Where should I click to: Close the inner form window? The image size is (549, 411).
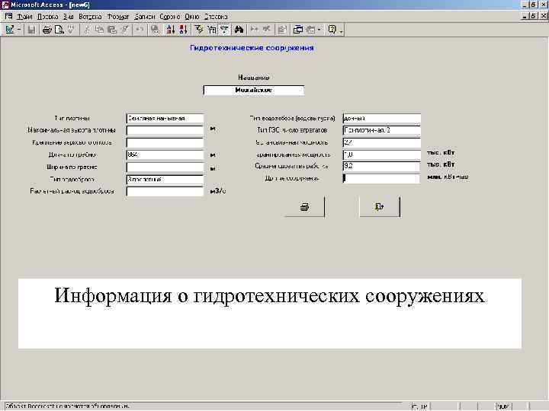point(544,16)
